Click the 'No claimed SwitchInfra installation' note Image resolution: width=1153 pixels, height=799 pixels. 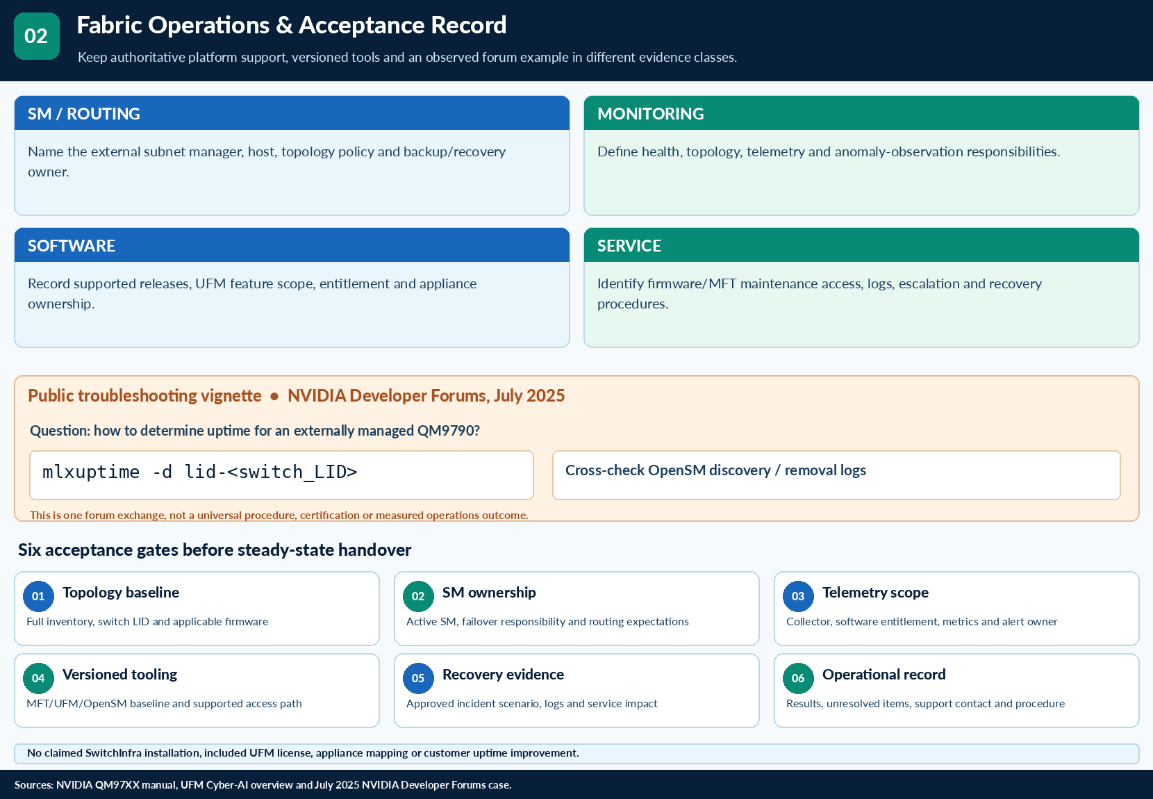coord(303,753)
